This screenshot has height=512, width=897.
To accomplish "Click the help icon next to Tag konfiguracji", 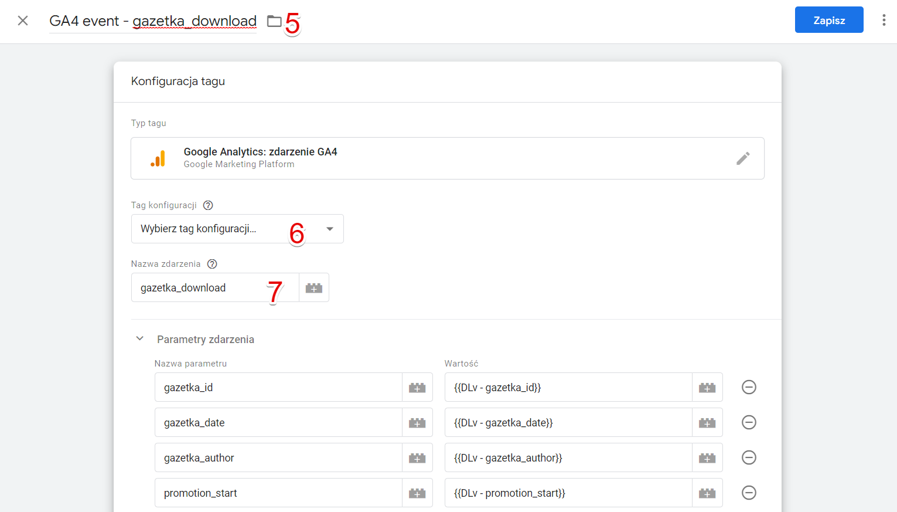I will pyautogui.click(x=208, y=205).
